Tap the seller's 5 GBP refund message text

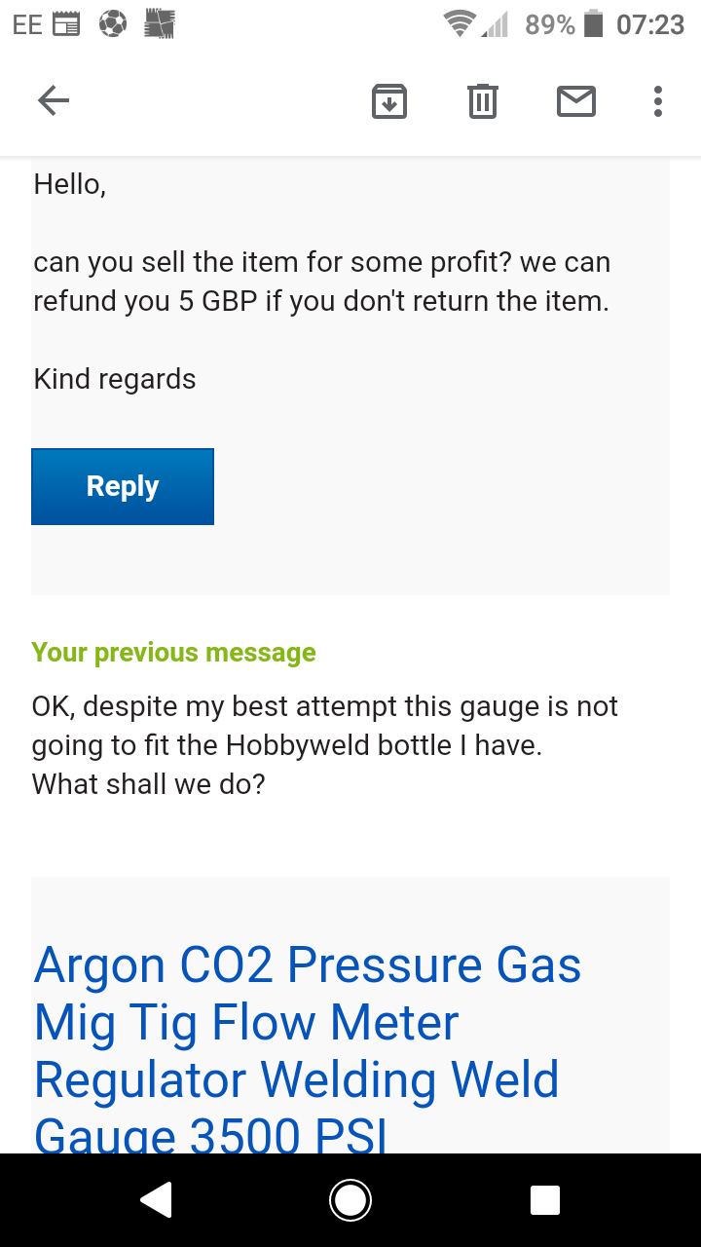pyautogui.click(x=321, y=282)
